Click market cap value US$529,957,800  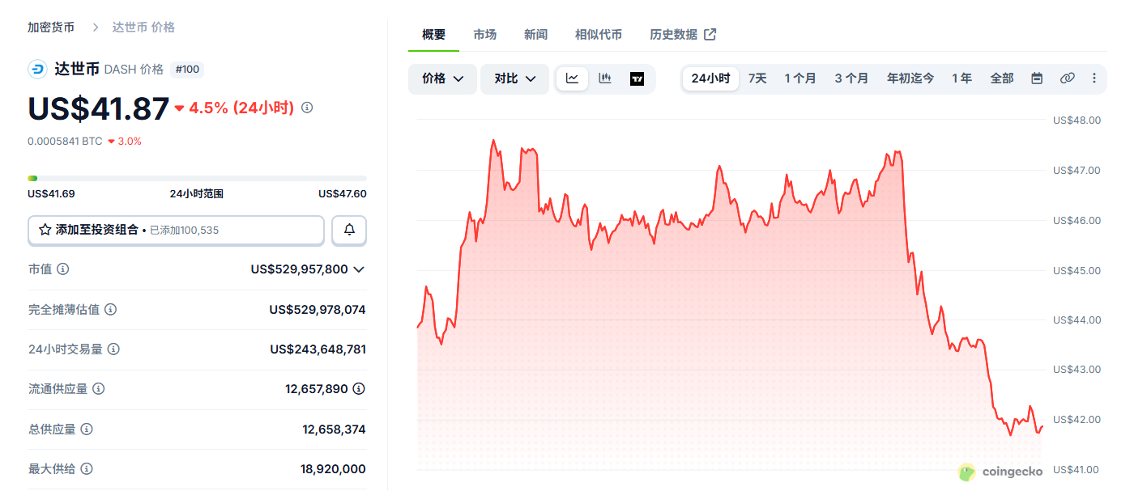299,269
